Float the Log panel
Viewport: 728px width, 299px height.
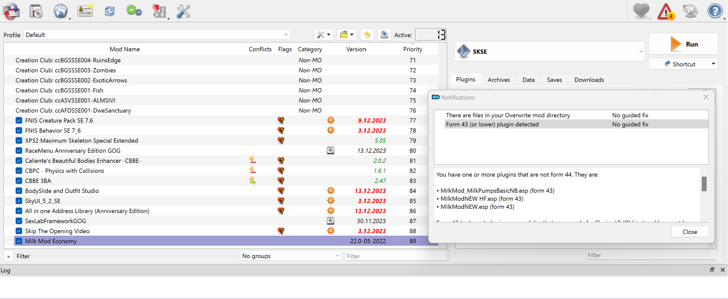click(712, 270)
